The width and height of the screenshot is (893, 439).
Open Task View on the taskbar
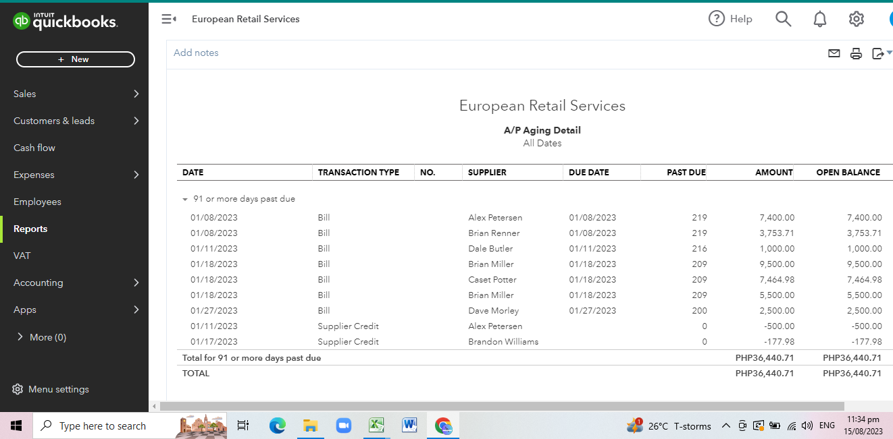click(x=243, y=426)
